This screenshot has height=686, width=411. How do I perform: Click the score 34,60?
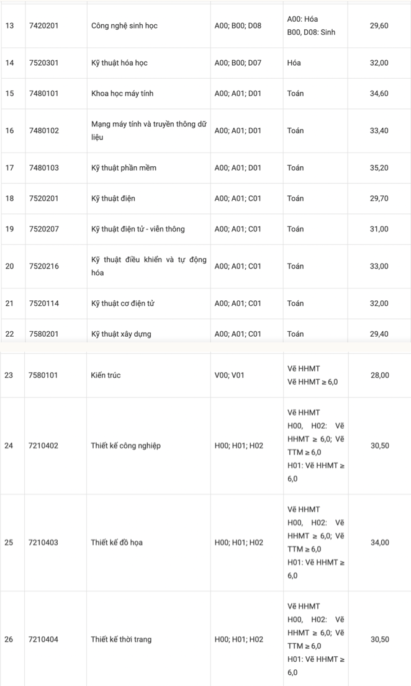point(379,94)
